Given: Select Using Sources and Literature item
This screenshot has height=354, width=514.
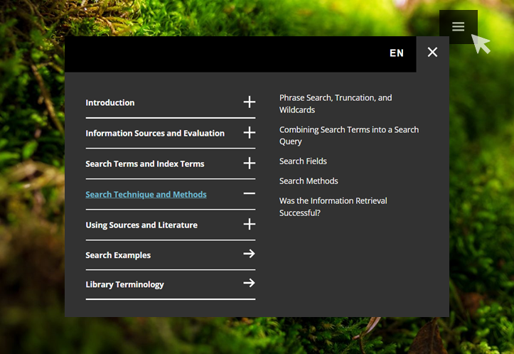Looking at the screenshot, I should click(141, 225).
